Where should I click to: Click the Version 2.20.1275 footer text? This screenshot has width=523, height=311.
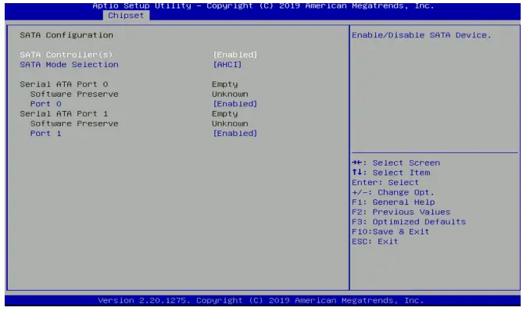pyautogui.click(x=261, y=300)
